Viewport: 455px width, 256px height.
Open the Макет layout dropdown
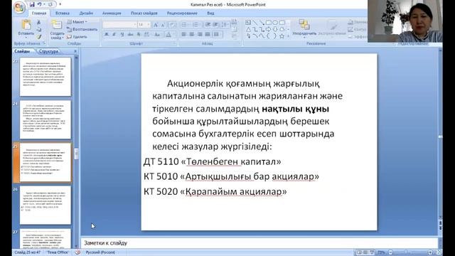pyautogui.click(x=77, y=22)
